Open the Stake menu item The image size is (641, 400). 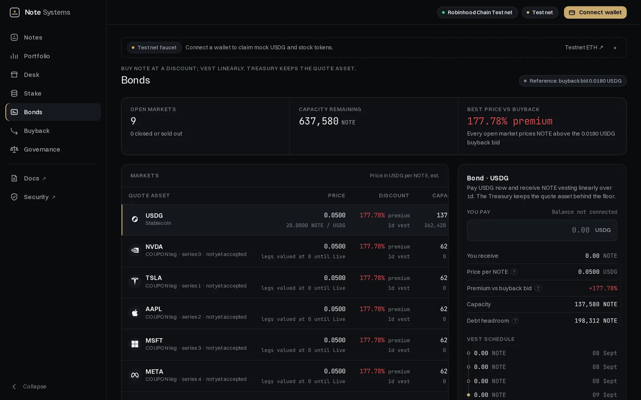point(53,93)
